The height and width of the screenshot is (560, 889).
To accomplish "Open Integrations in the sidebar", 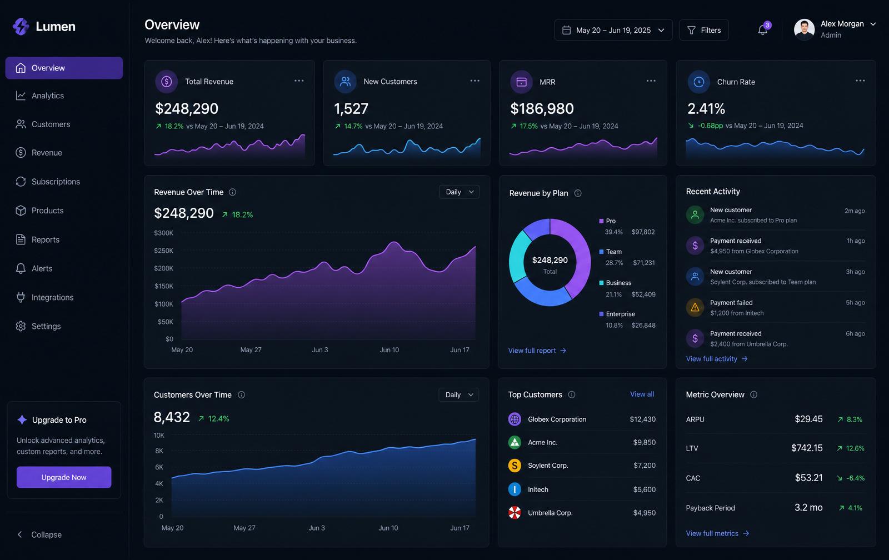I will (x=64, y=297).
